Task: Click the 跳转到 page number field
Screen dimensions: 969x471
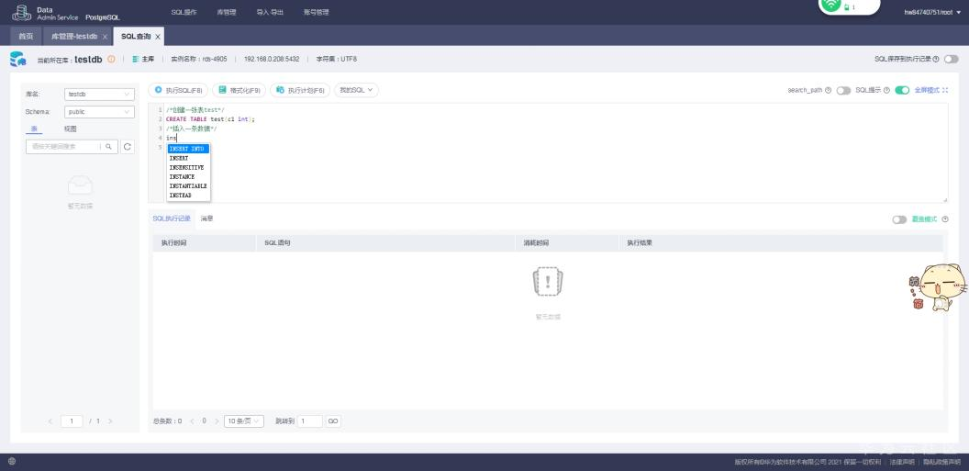Action: pyautogui.click(x=309, y=421)
